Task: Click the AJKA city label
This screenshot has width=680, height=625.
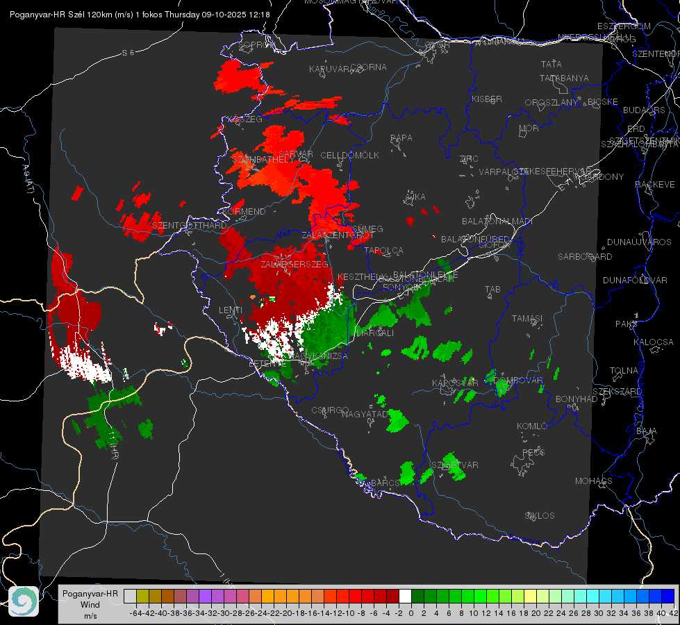Action: click(x=415, y=197)
